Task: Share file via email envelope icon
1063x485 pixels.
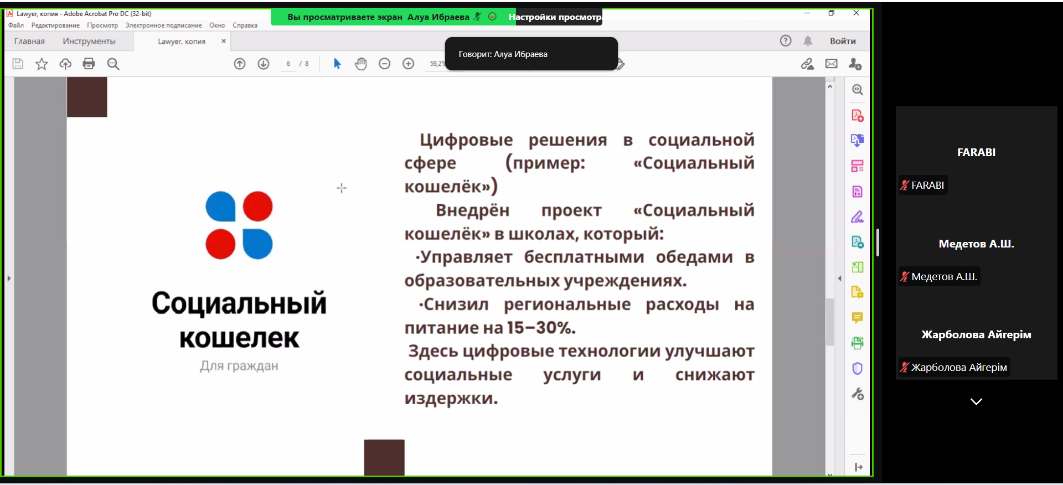Action: coord(831,64)
